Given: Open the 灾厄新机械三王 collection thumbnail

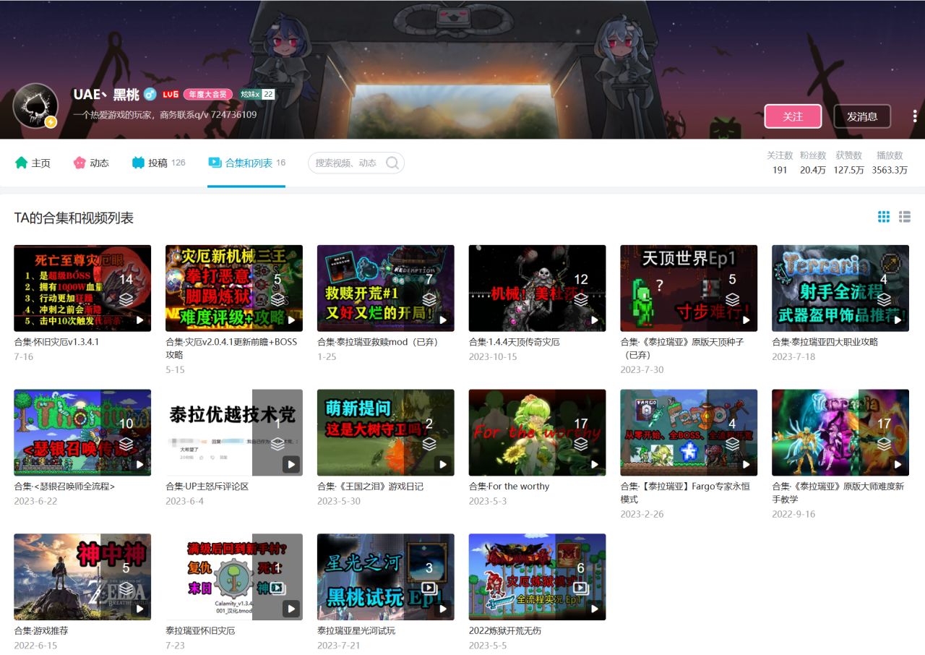Looking at the screenshot, I should pyautogui.click(x=234, y=288).
